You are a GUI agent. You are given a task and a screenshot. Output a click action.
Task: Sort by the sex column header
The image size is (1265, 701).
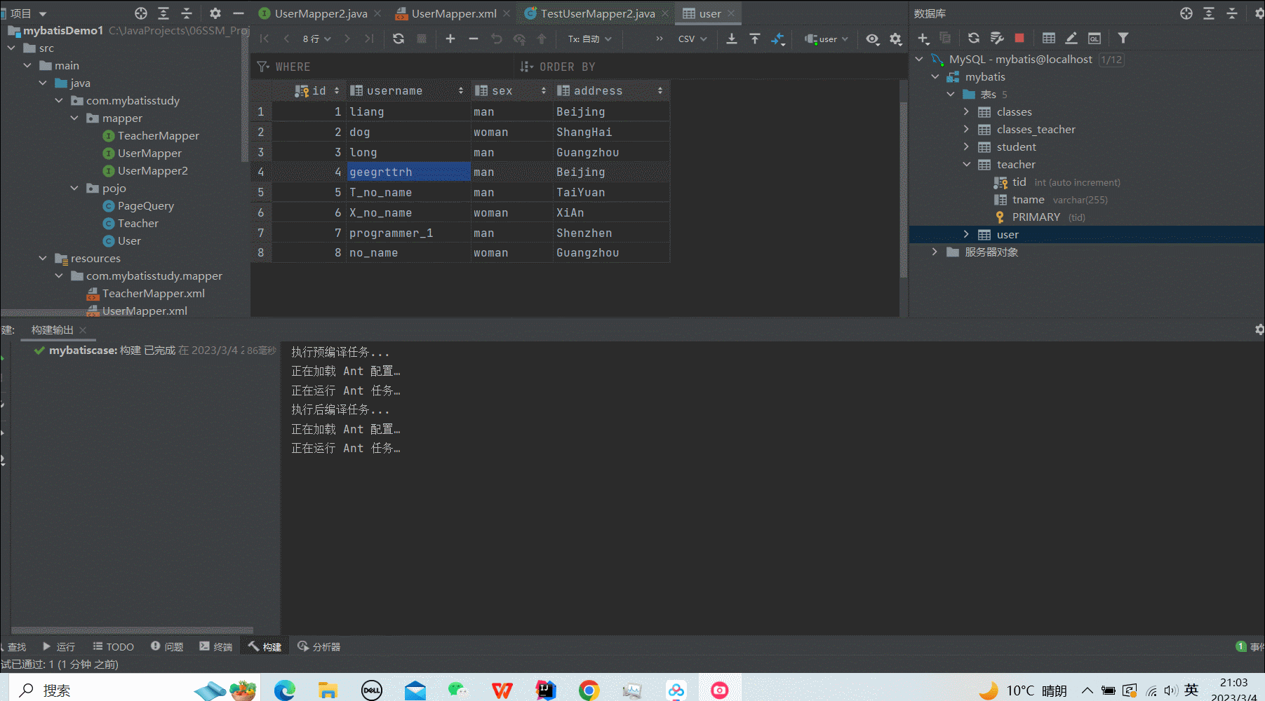(511, 90)
